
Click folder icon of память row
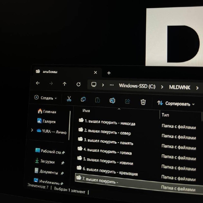coord(80,139)
